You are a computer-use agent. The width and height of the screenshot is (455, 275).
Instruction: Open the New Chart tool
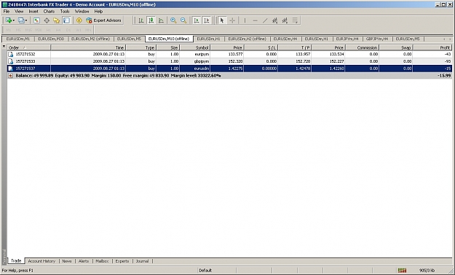pyautogui.click(x=9, y=20)
